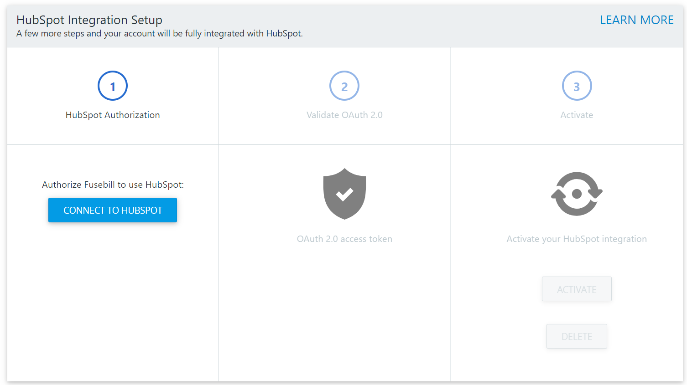The width and height of the screenshot is (687, 385).
Task: Click the greyed-out DELETE button
Action: click(577, 336)
